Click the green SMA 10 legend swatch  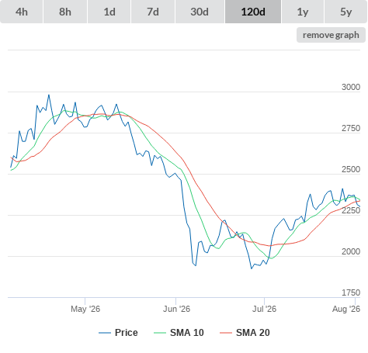click(160, 333)
